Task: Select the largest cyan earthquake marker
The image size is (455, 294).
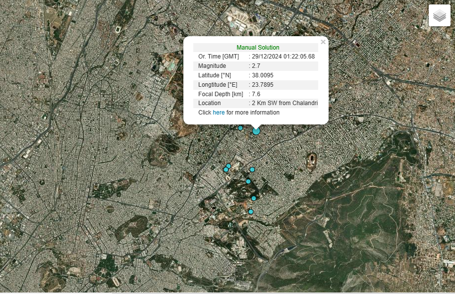Action: point(256,131)
